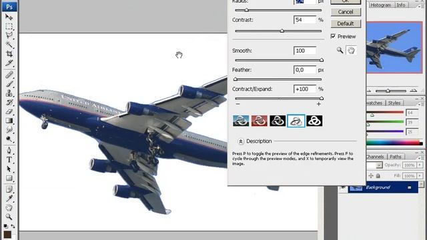Select the Clone Stamp tool

pyautogui.click(x=9, y=93)
